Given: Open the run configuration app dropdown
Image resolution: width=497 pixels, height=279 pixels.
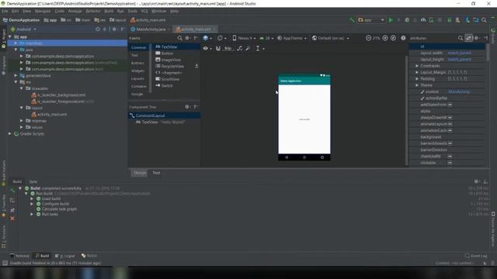Looking at the screenshot, I should pyautogui.click(x=371, y=20).
